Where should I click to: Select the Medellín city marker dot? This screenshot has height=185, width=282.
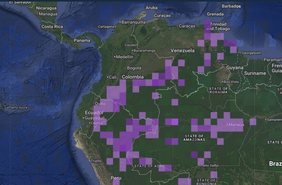pos(115,57)
